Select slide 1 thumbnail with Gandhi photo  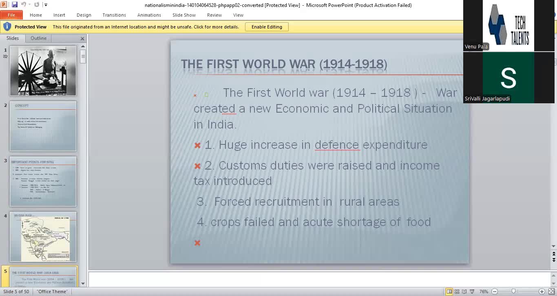pyautogui.click(x=43, y=71)
